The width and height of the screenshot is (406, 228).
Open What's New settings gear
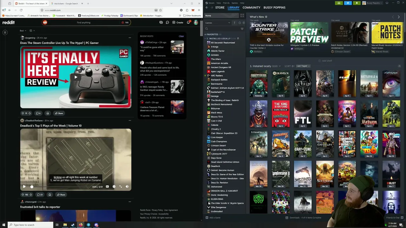pos(266,17)
